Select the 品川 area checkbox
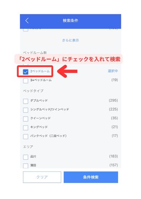 pos(26,157)
